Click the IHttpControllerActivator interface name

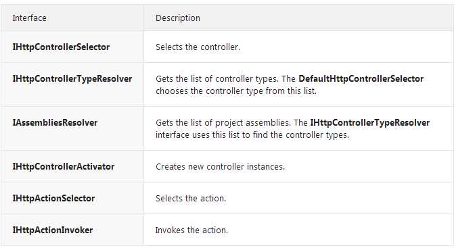point(64,166)
